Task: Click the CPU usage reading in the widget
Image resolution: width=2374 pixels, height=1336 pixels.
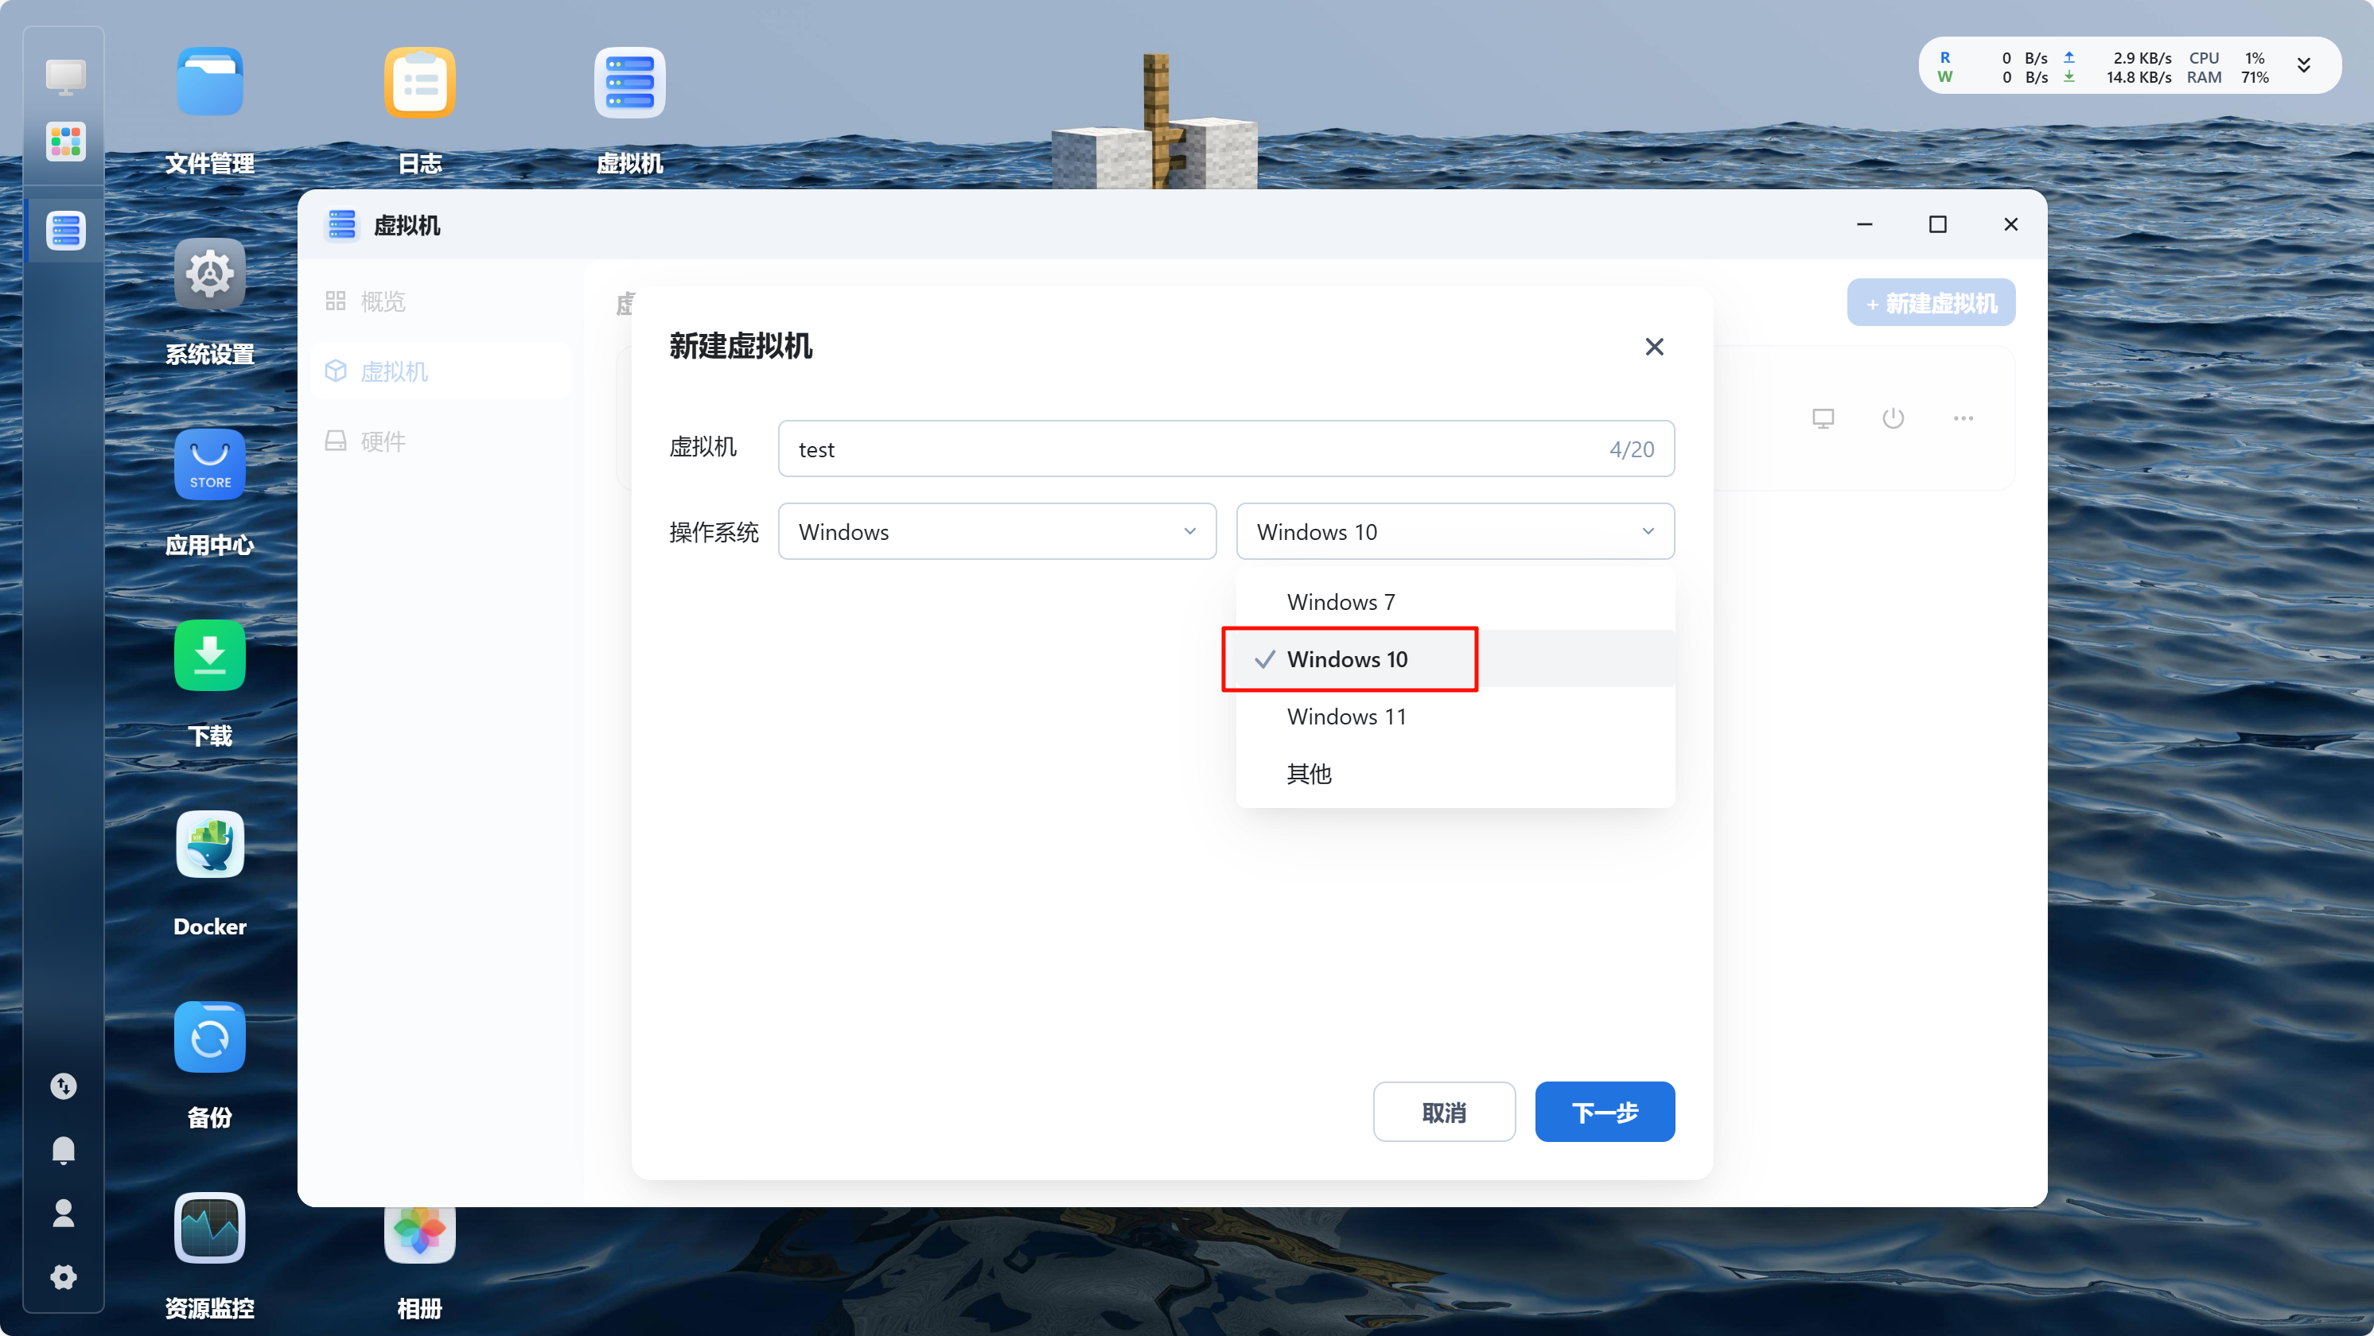Action: click(x=2226, y=57)
